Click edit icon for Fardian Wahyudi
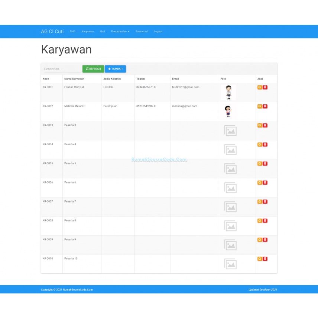Viewport: 318px width, 318px height. (x=260, y=87)
